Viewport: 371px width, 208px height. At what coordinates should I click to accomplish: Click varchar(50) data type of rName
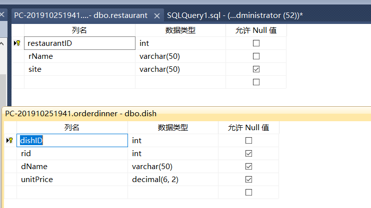click(180, 56)
